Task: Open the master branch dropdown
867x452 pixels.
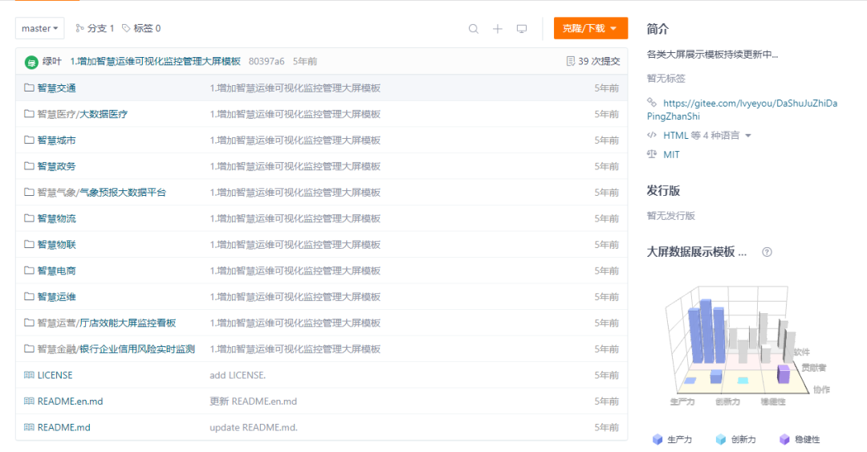Action: pos(40,28)
